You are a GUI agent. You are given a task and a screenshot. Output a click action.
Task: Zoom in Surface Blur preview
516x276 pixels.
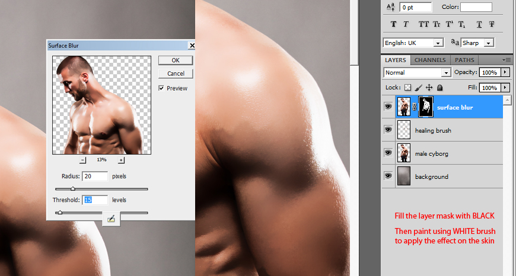[122, 160]
